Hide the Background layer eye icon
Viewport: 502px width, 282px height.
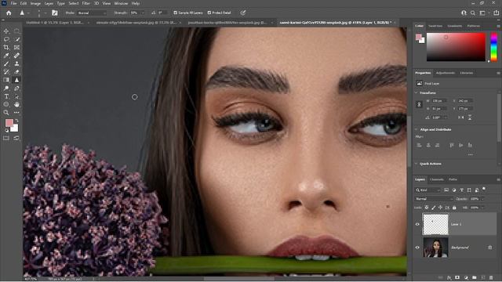coord(417,248)
